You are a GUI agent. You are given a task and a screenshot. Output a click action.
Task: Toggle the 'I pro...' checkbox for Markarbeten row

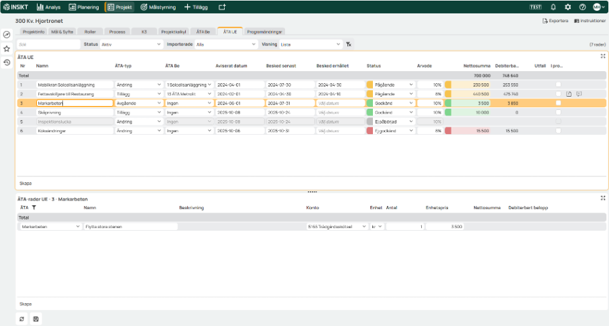pos(558,103)
